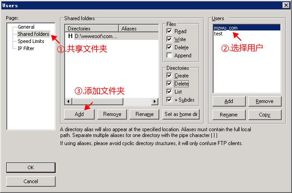Click Rename button in Users panel
Image resolution: width=292 pixels, height=193 pixels.
click(229, 115)
